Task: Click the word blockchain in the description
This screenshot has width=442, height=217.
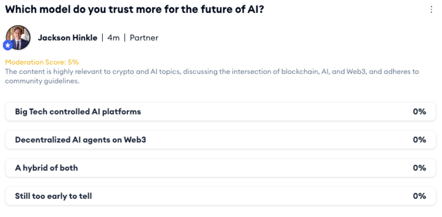Action: (x=298, y=72)
